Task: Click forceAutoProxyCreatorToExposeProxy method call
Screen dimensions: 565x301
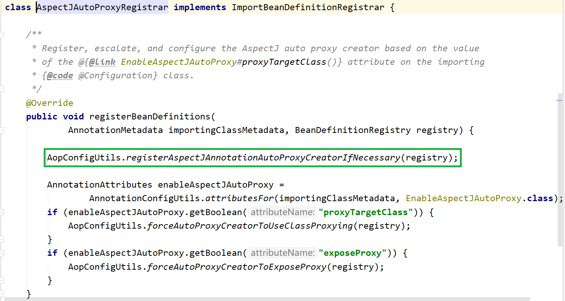Action: tap(237, 267)
